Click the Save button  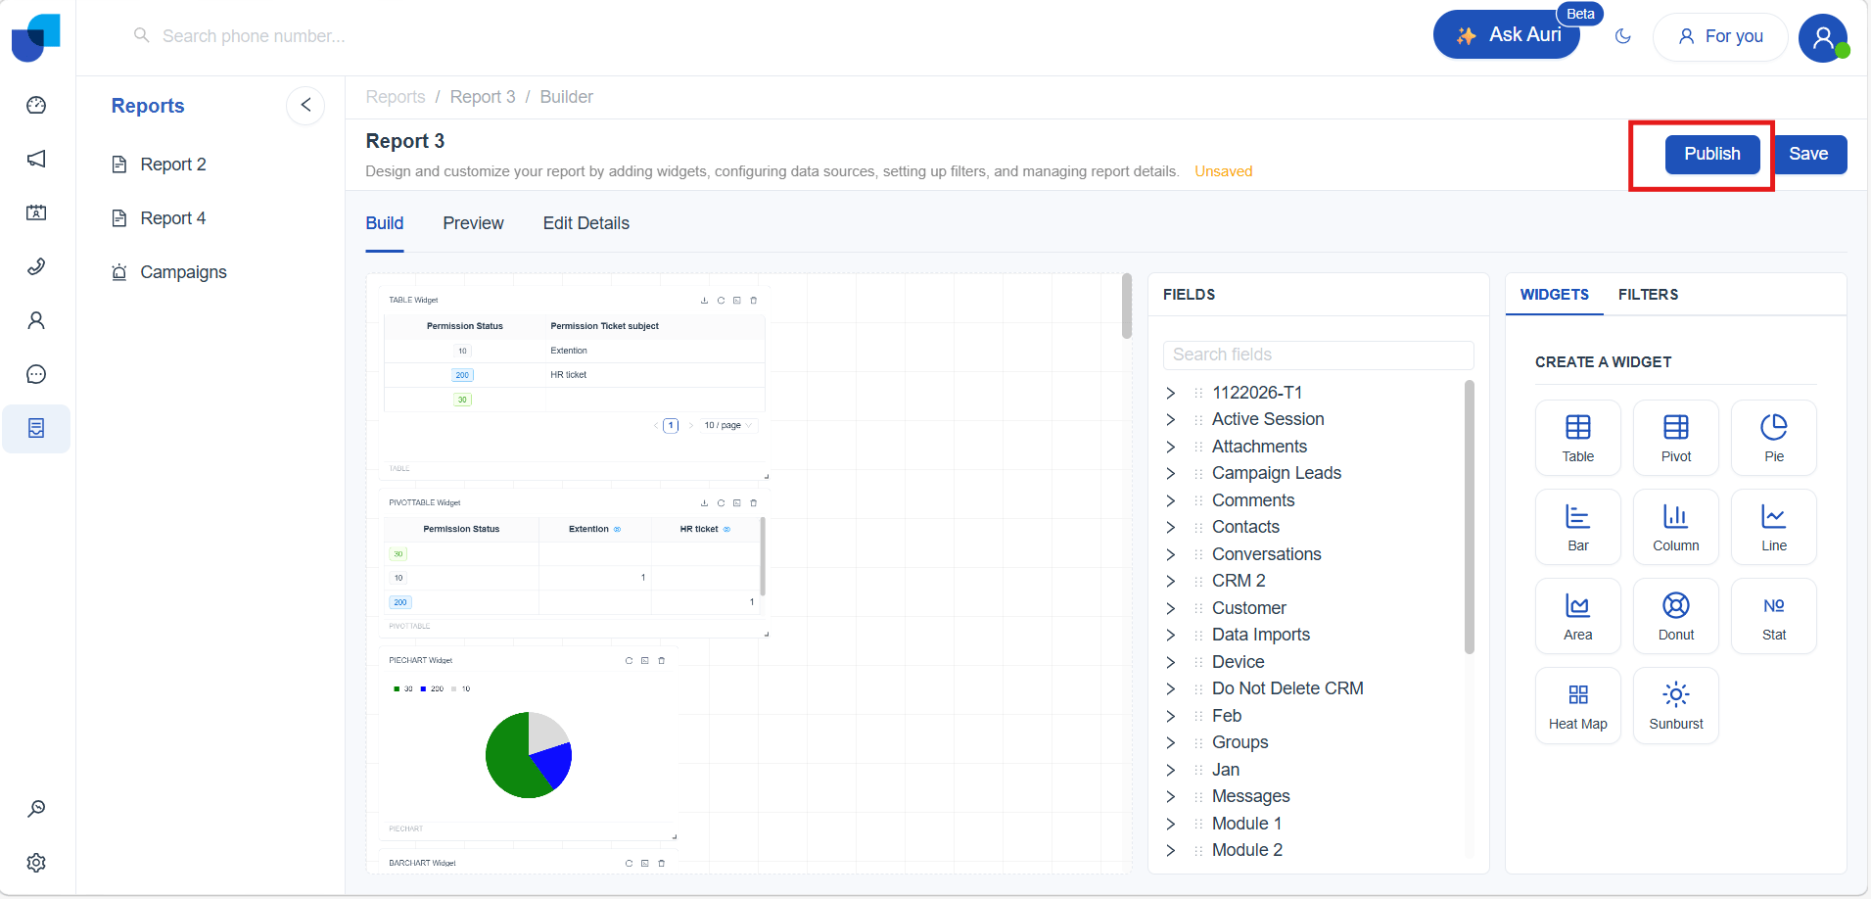(x=1808, y=154)
